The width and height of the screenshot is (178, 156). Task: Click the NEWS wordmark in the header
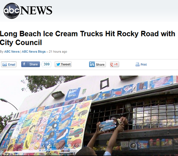(36, 10)
